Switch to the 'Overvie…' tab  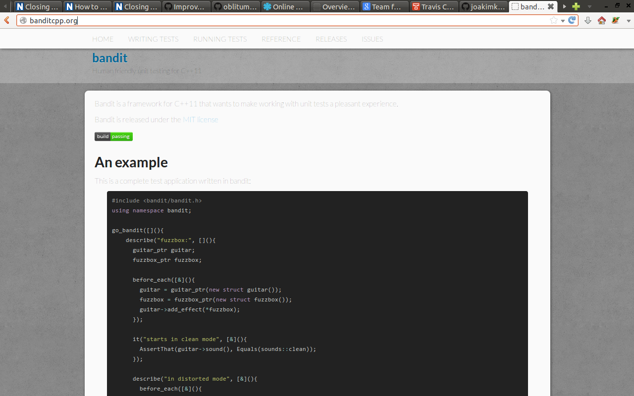pos(335,7)
